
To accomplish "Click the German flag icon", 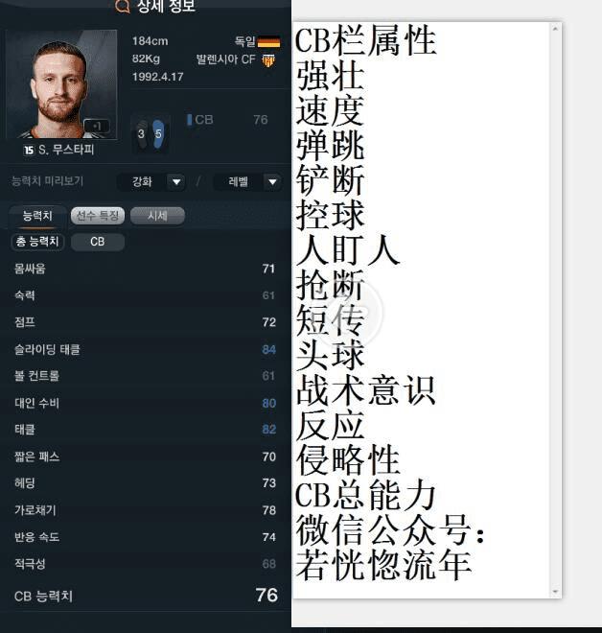I will 268,42.
